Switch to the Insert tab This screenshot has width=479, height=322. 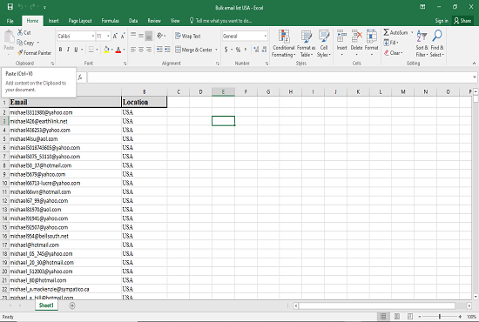tap(53, 21)
